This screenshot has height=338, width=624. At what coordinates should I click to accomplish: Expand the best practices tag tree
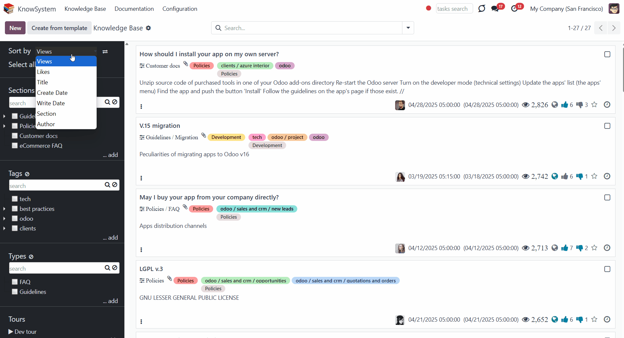[4, 209]
